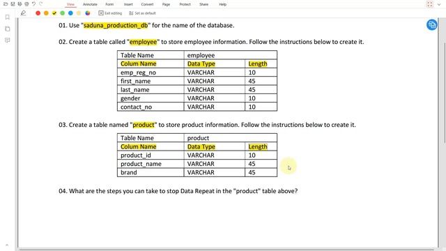446x251 pixels.
Task: Open the Help menu
Action: [223, 4]
